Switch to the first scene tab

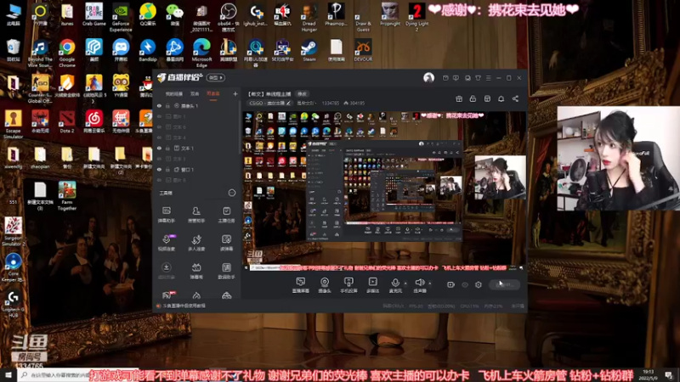tap(174, 93)
